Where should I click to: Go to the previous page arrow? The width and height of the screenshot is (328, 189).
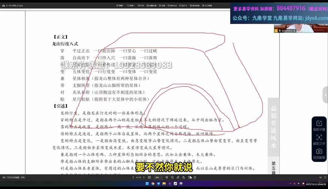[133, 177]
